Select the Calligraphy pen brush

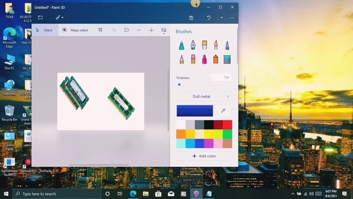pyautogui.click(x=193, y=45)
